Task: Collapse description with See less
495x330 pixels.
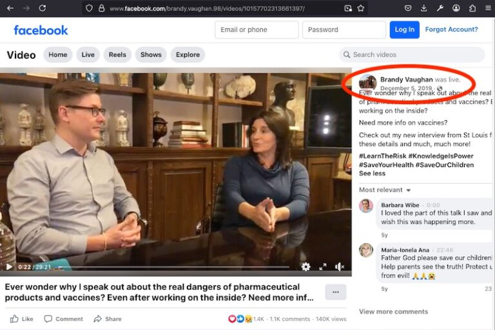Action: pyautogui.click(x=372, y=173)
